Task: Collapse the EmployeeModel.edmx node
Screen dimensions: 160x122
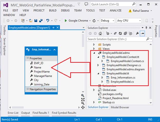Action: point(94,53)
